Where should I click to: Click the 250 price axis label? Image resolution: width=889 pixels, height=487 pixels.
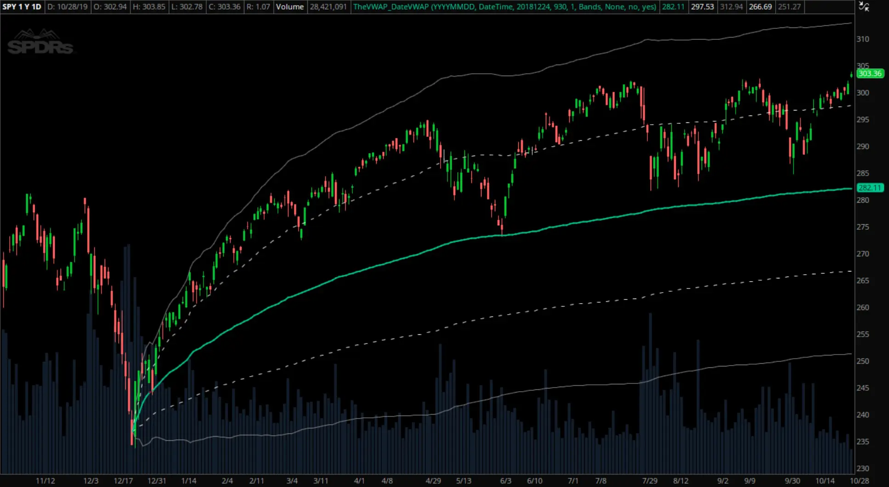(863, 361)
